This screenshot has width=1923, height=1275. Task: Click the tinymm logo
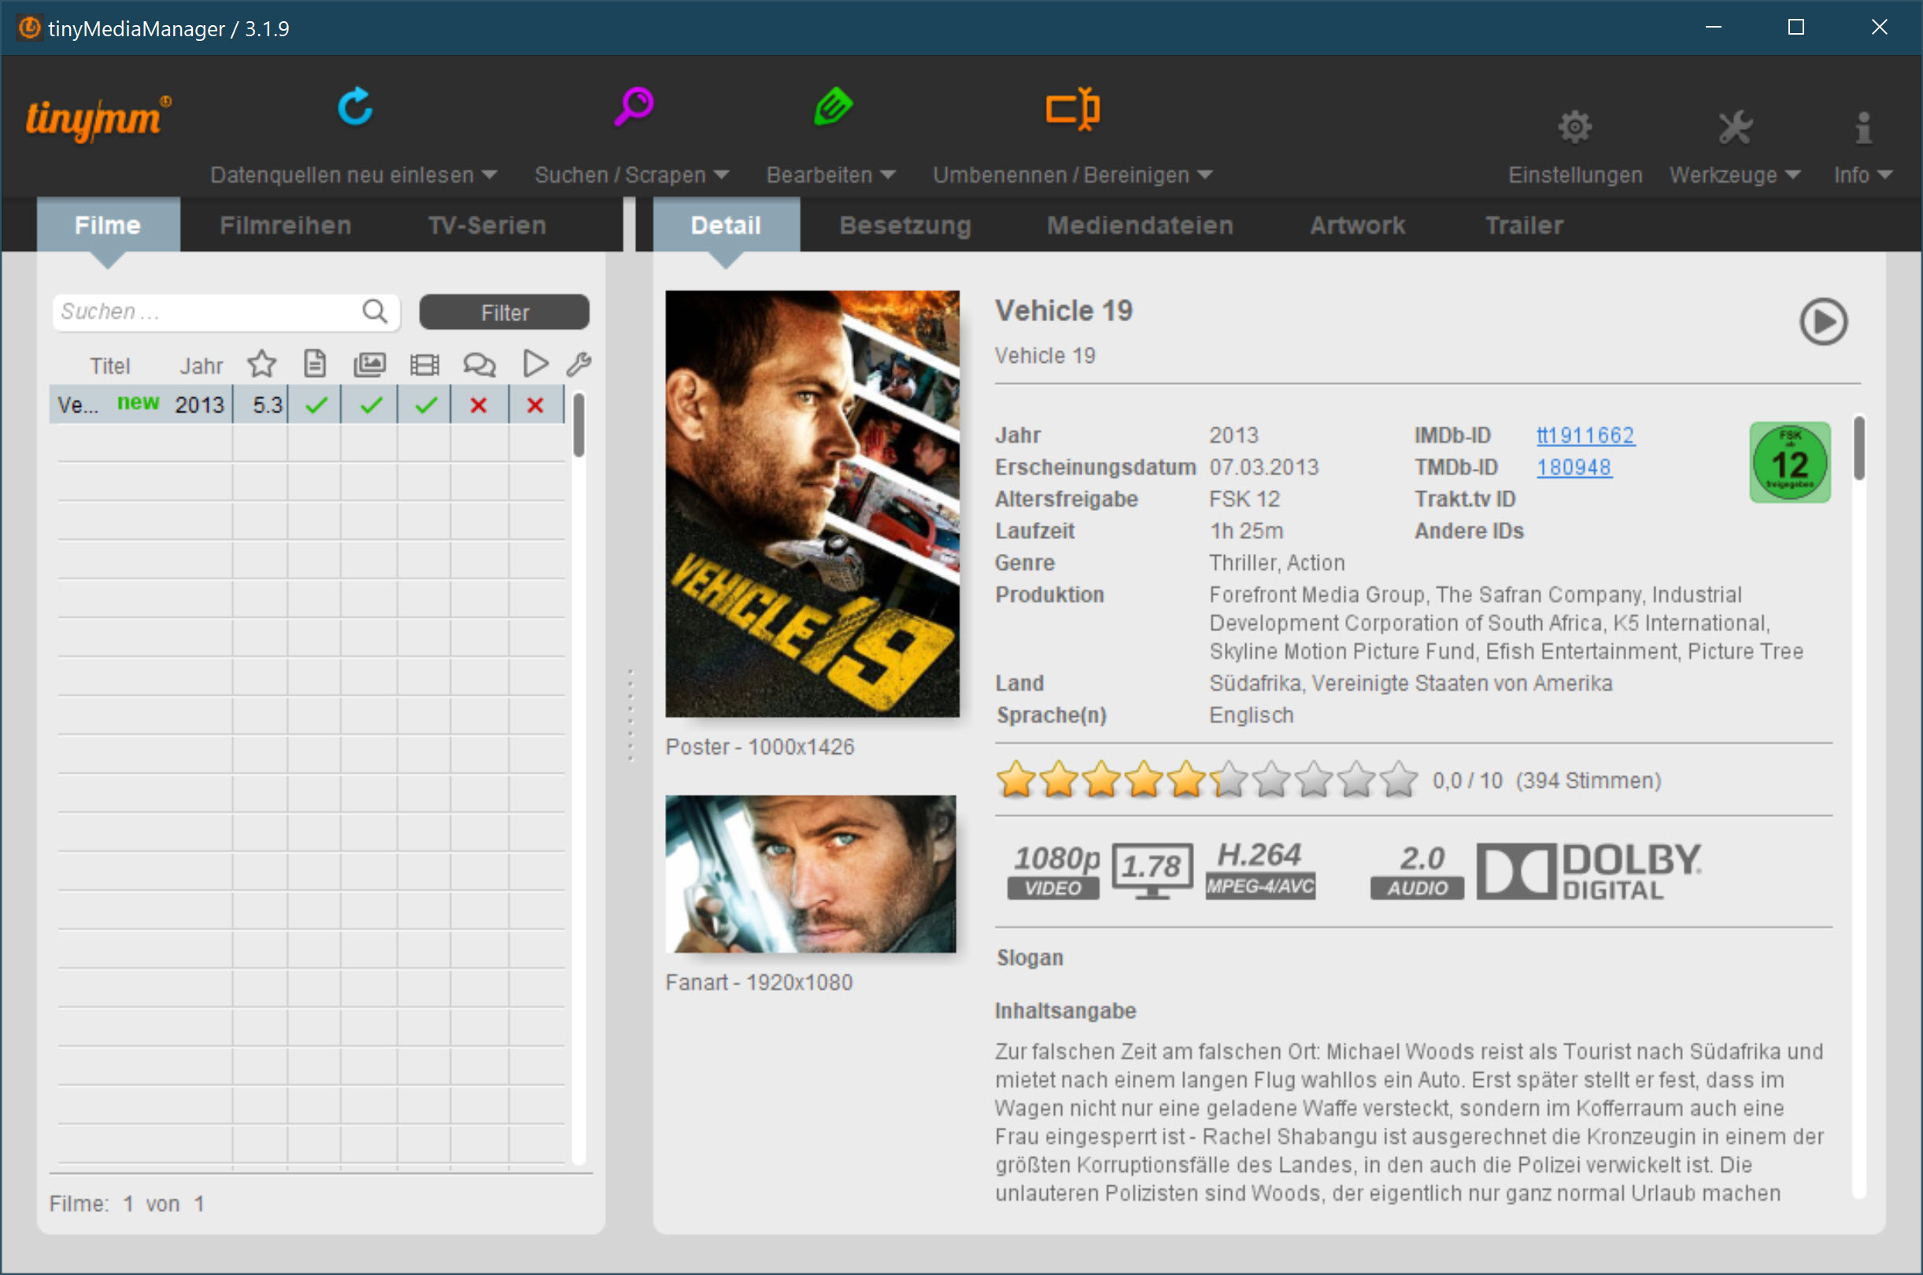click(x=98, y=119)
